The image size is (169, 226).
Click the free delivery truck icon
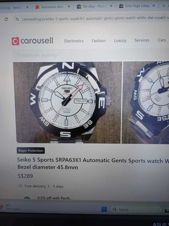(x=20, y=186)
